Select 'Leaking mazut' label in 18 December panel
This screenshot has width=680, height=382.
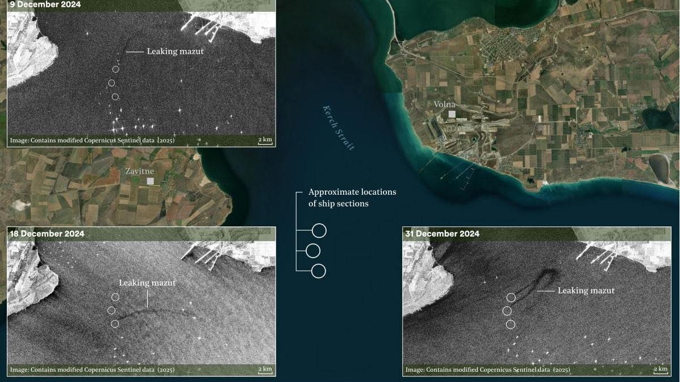(x=147, y=283)
